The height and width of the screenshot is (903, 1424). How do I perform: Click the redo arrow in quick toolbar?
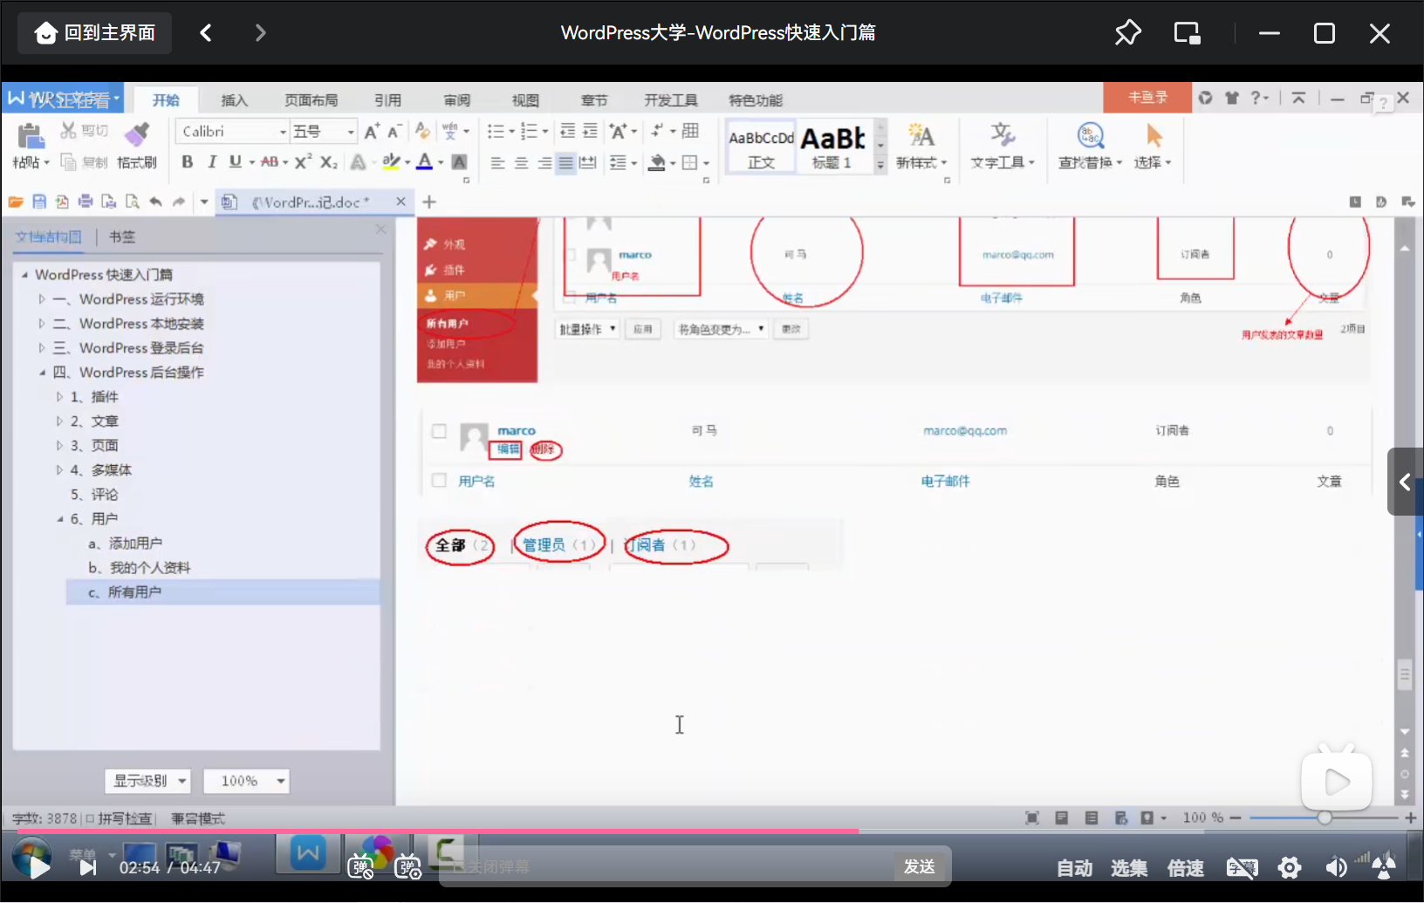pyautogui.click(x=179, y=202)
